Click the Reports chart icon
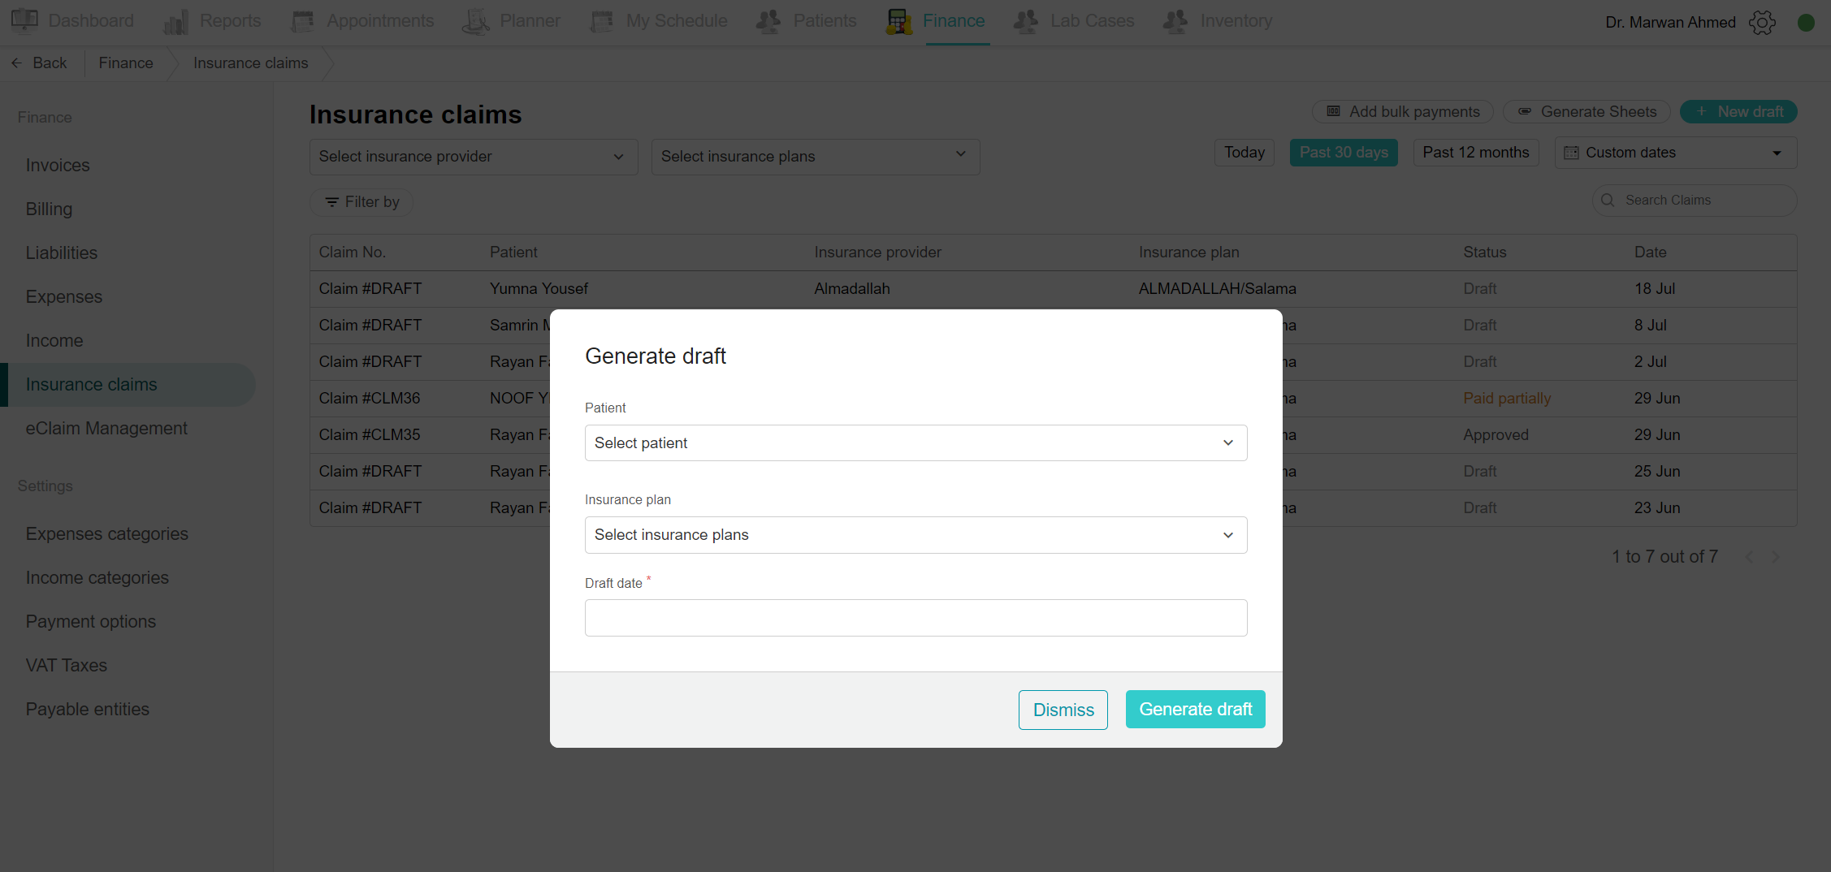1831x872 pixels. [175, 22]
